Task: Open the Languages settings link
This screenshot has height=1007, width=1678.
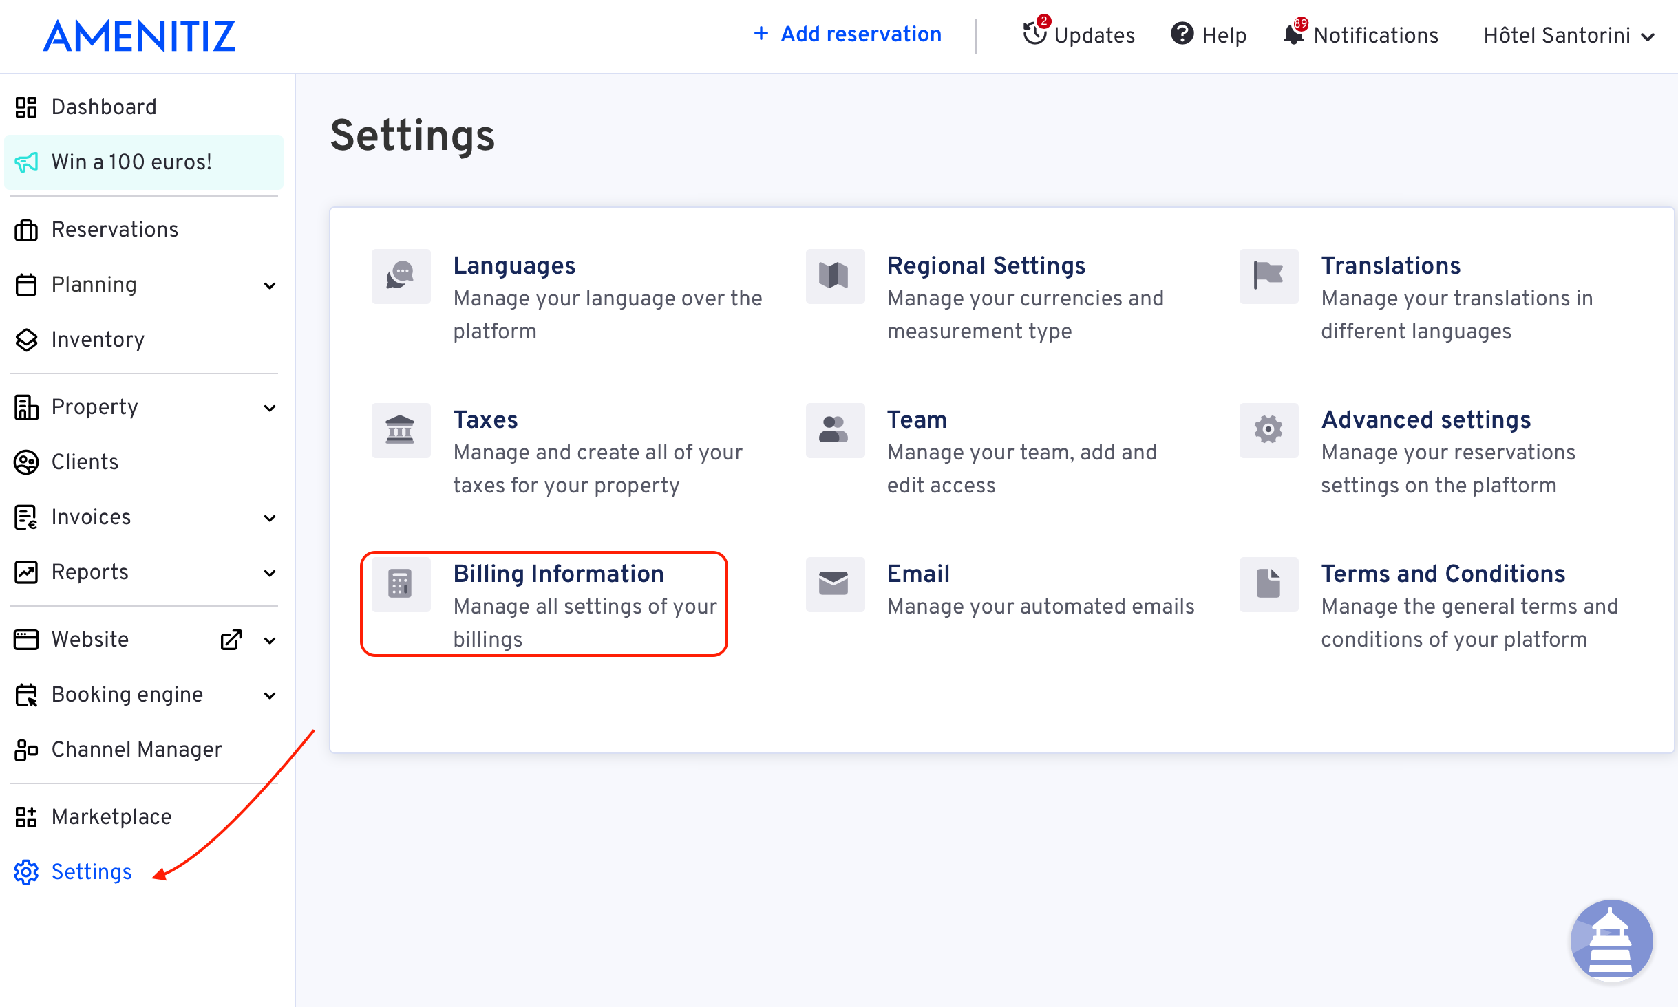Action: pos(514,266)
